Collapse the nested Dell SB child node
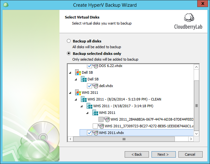 pyautogui.click(x=76, y=79)
